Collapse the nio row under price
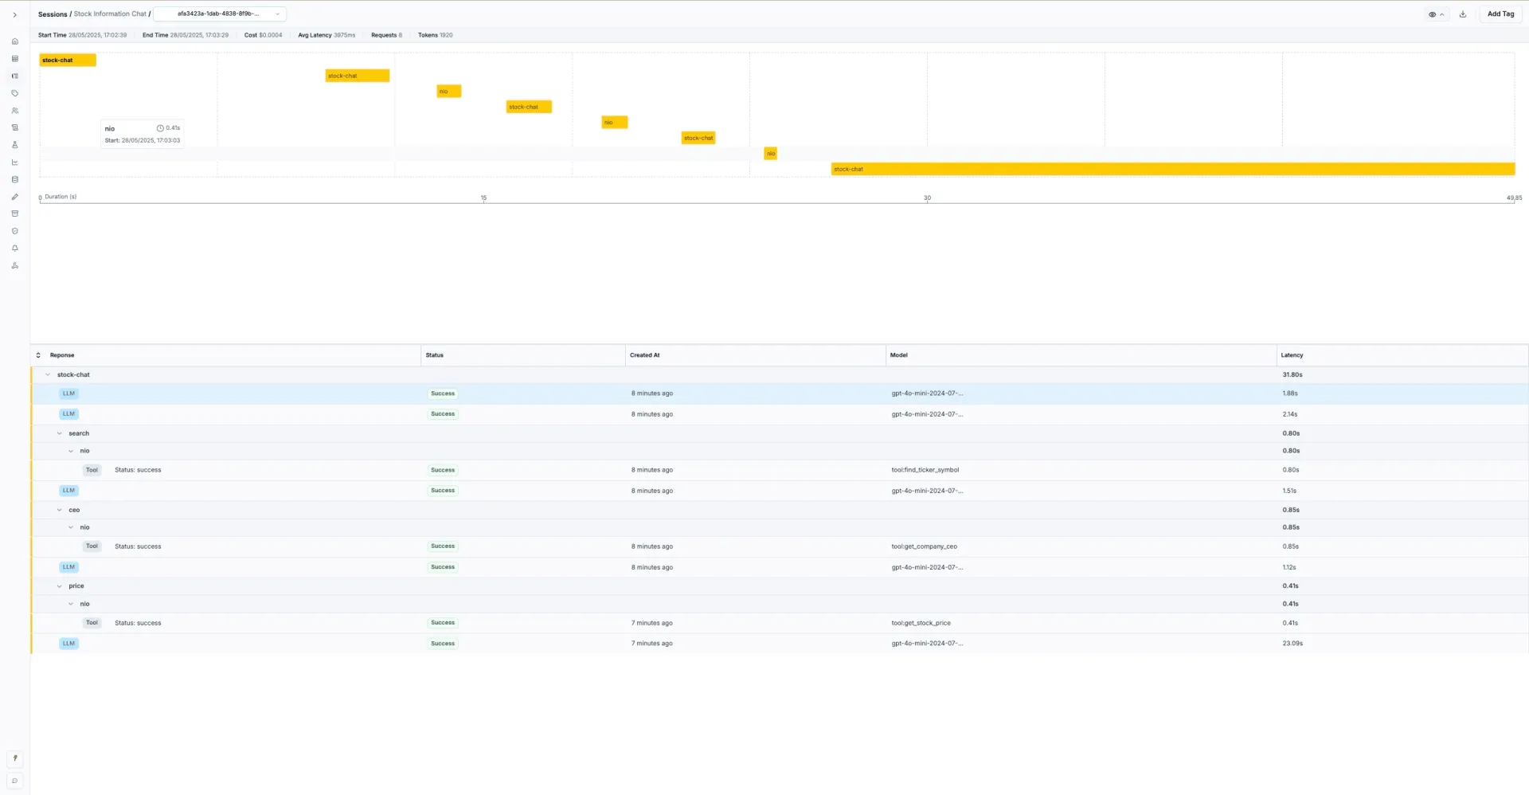 click(71, 604)
